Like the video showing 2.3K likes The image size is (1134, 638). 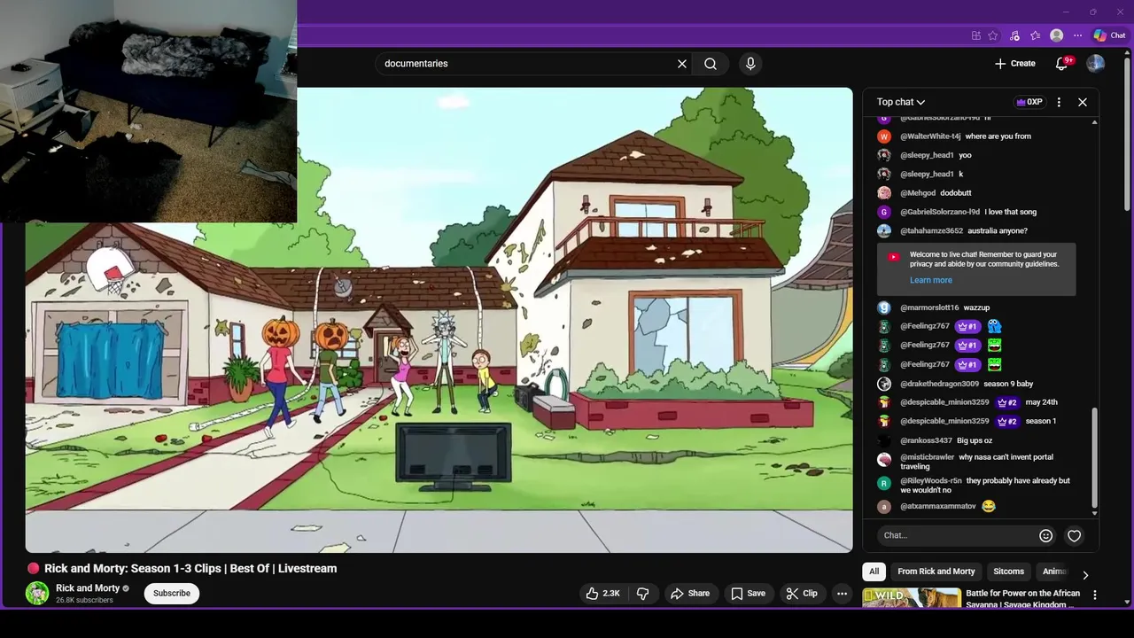pyautogui.click(x=603, y=594)
